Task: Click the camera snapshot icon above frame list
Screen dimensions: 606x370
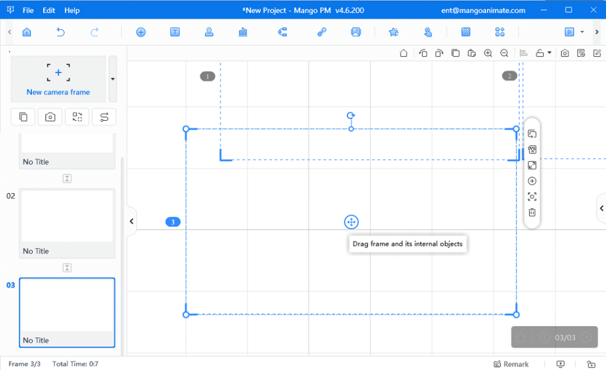Action: tap(50, 117)
